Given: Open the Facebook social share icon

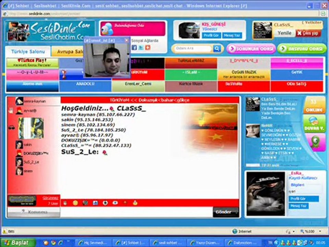Looking at the screenshot, I should click(134, 47).
